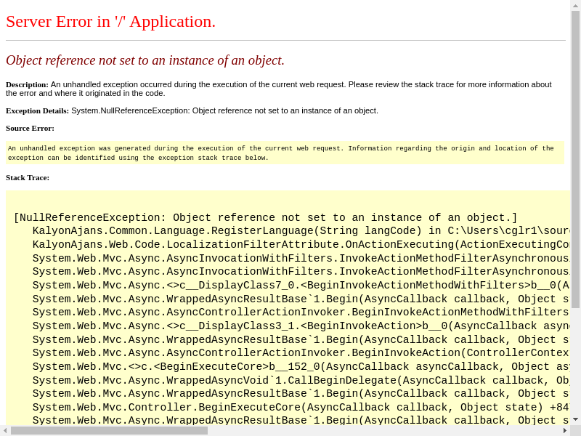Click empty vertical scrollbar track below the thumb
Image resolution: width=581 pixels, height=436 pixels.
point(575,363)
